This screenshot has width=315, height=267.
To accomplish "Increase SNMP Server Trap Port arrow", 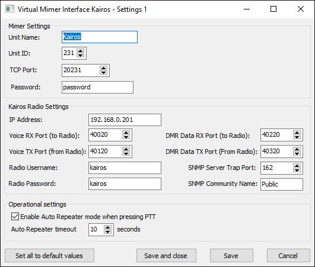I will (297, 166).
